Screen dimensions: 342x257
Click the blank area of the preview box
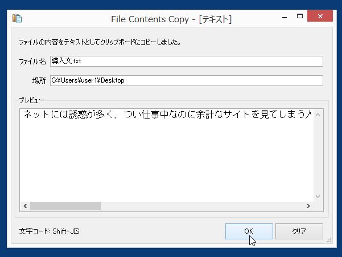coord(167,161)
